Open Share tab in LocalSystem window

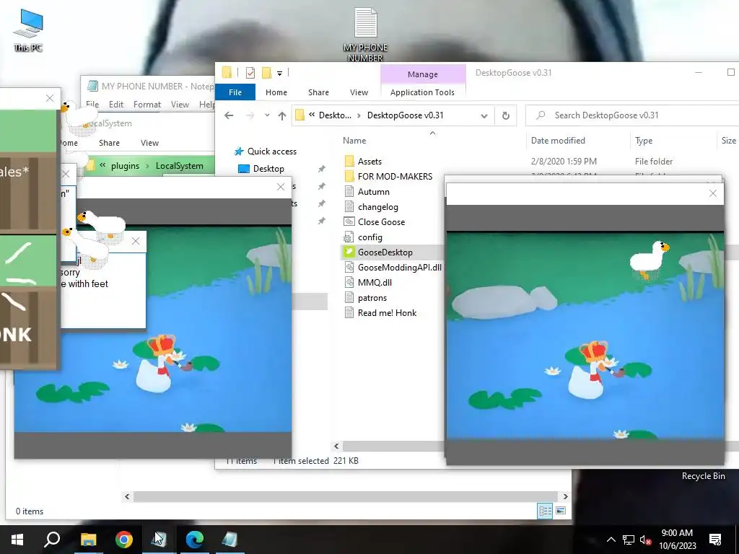pos(110,143)
